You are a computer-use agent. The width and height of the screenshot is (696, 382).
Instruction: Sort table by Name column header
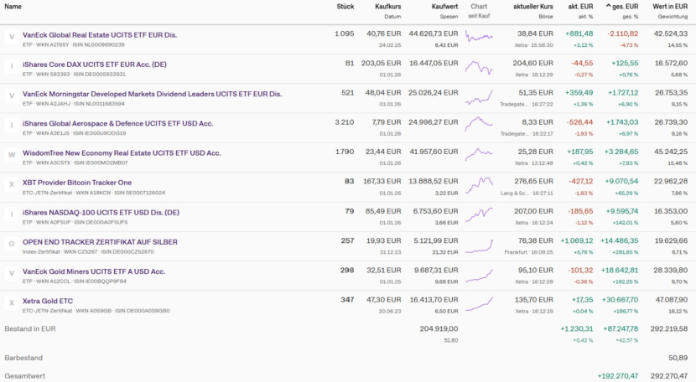pos(13,7)
